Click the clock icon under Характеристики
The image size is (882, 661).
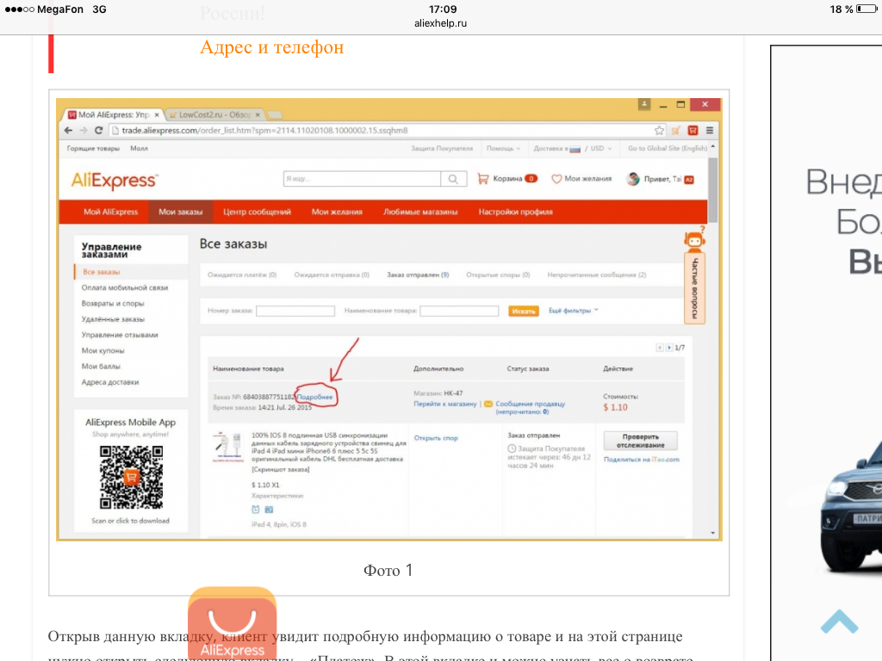coord(255,510)
